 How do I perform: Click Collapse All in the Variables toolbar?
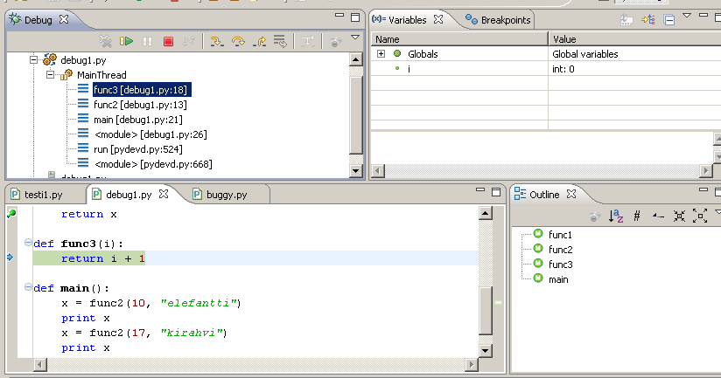point(669,19)
